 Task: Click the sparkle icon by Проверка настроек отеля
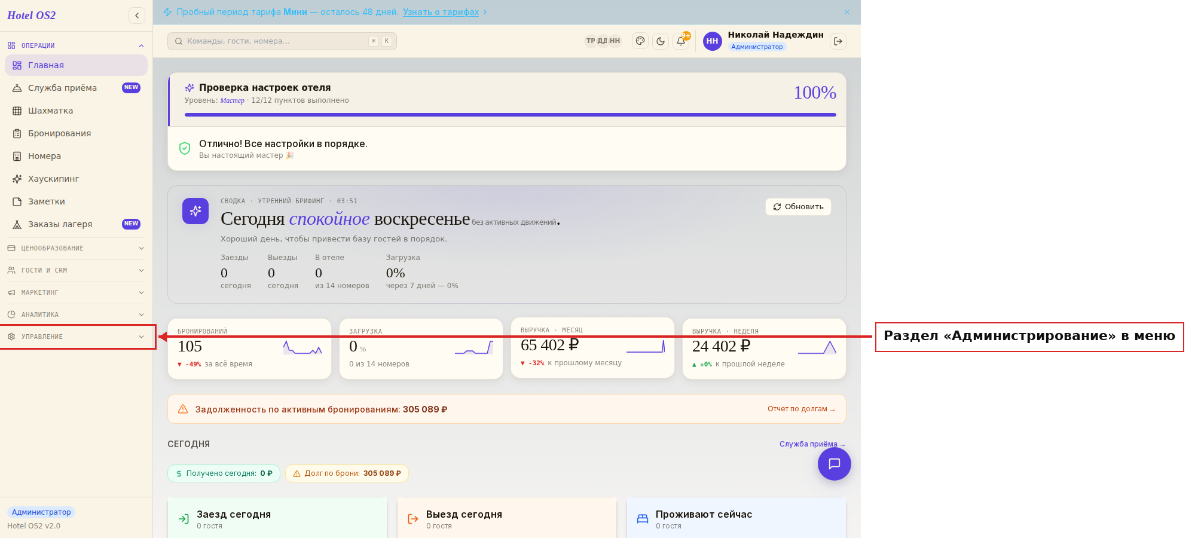[190, 88]
